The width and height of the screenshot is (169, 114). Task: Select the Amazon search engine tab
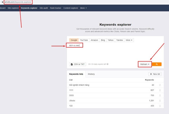(94, 40)
